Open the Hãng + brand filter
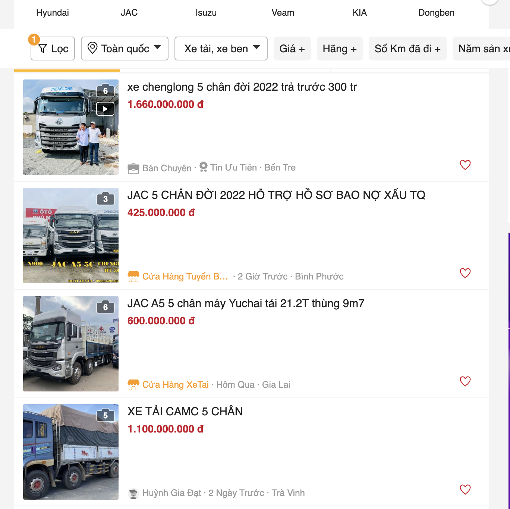 pos(340,49)
